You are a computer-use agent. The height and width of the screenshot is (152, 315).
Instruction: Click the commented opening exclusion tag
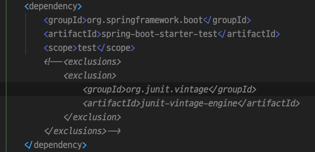tap(90, 76)
